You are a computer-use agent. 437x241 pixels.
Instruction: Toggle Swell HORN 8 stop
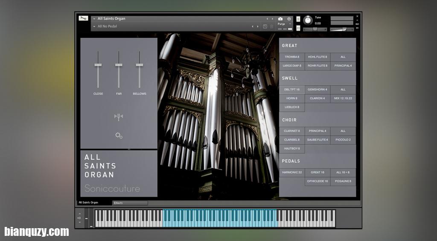click(x=292, y=99)
